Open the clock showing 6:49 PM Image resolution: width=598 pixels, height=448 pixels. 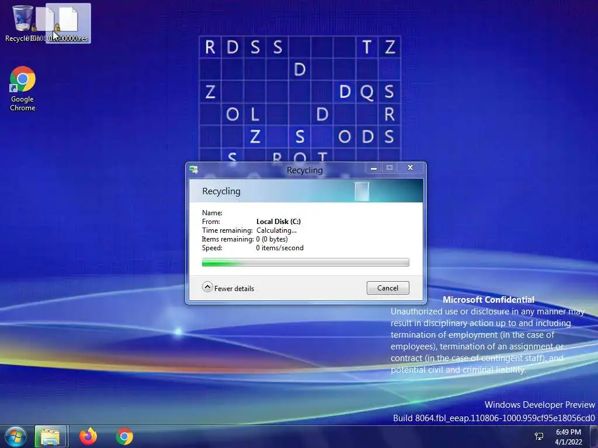click(x=568, y=436)
